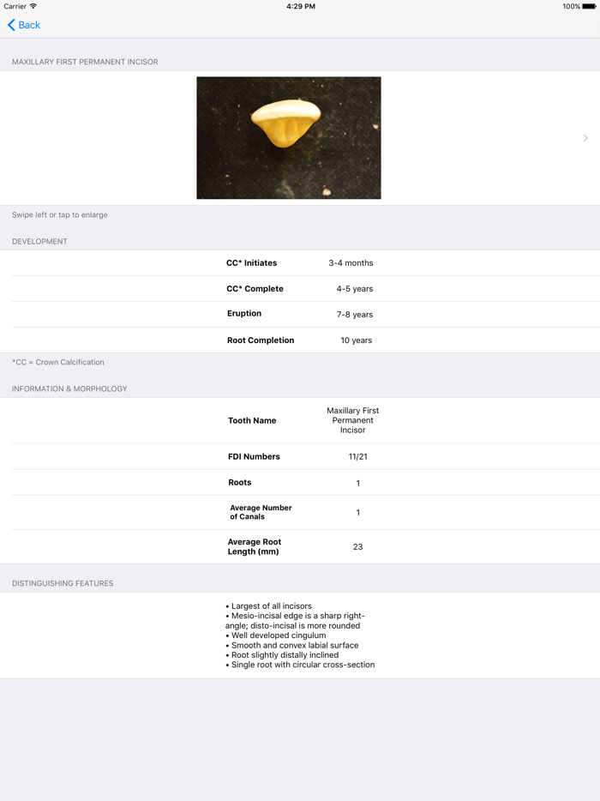Tap the Back button
Screen dimensions: 600x801
(23, 26)
